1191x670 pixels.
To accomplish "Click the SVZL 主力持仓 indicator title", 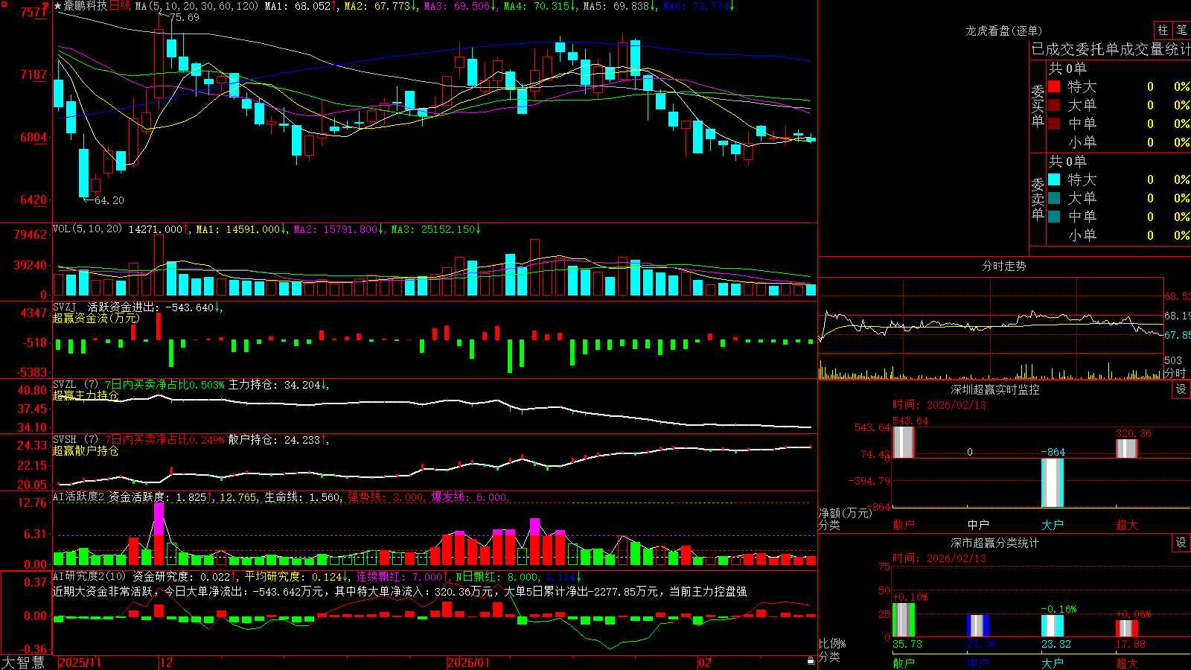I will [75, 385].
